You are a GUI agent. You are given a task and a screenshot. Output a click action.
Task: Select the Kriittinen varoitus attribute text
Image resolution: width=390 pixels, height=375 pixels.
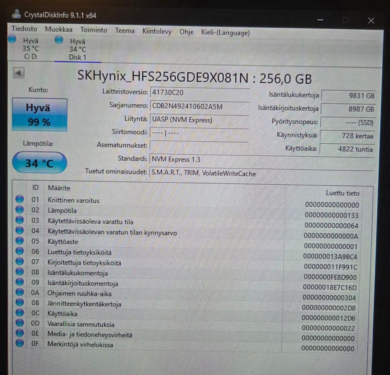(74, 200)
